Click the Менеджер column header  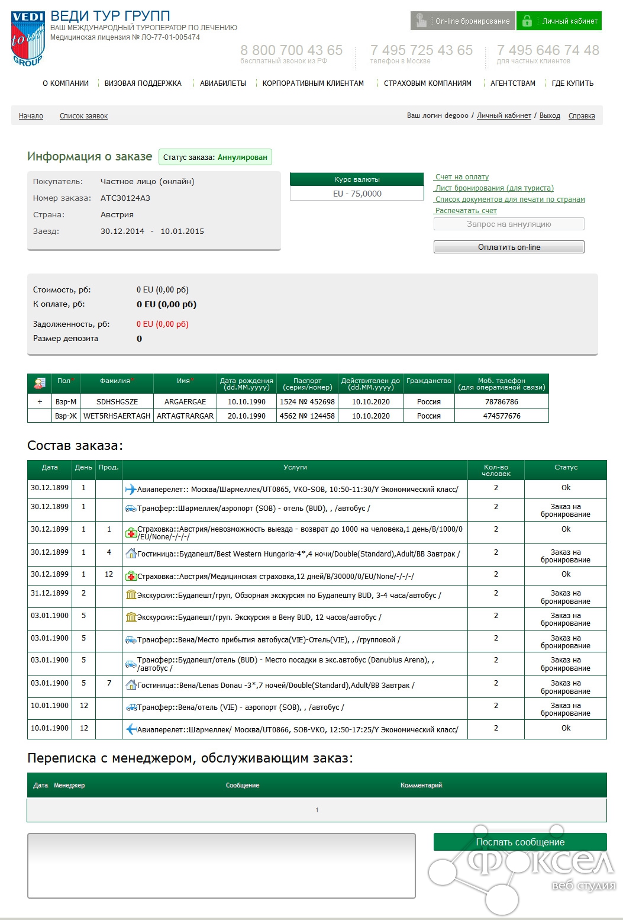pyautogui.click(x=69, y=785)
